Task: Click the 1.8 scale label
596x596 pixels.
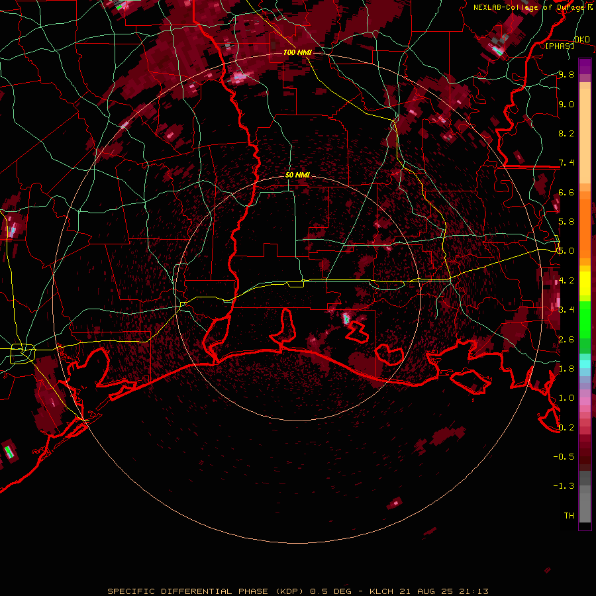Action: [566, 369]
